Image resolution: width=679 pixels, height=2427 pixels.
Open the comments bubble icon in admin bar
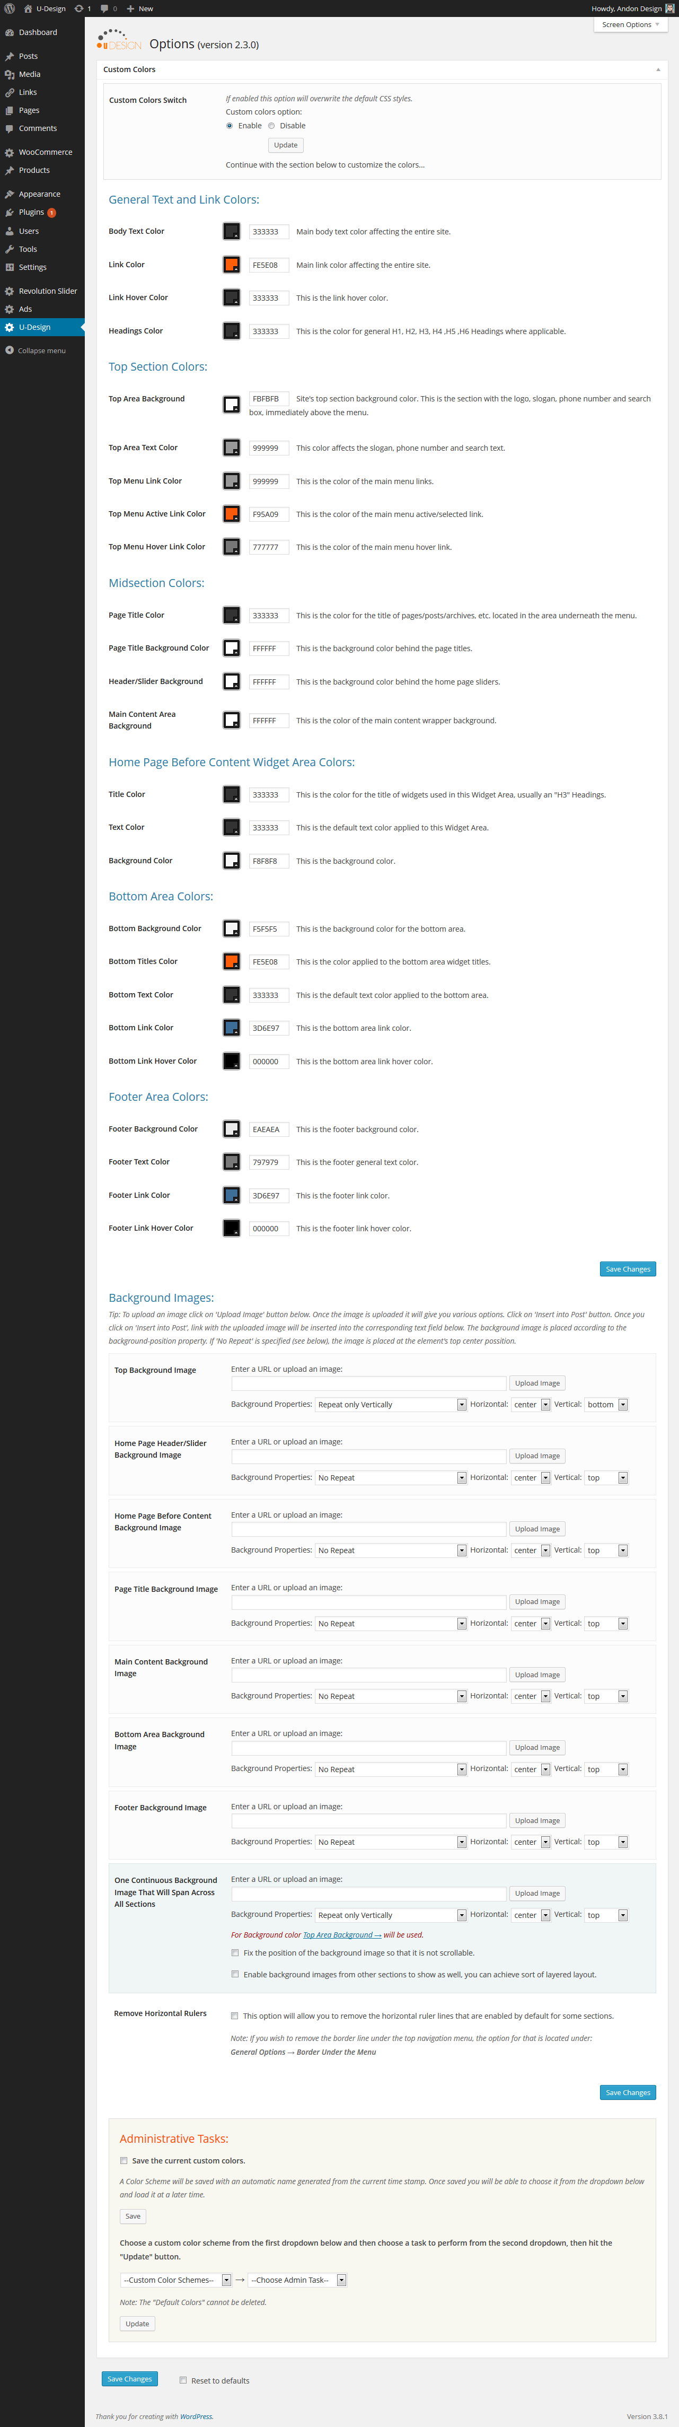point(104,8)
